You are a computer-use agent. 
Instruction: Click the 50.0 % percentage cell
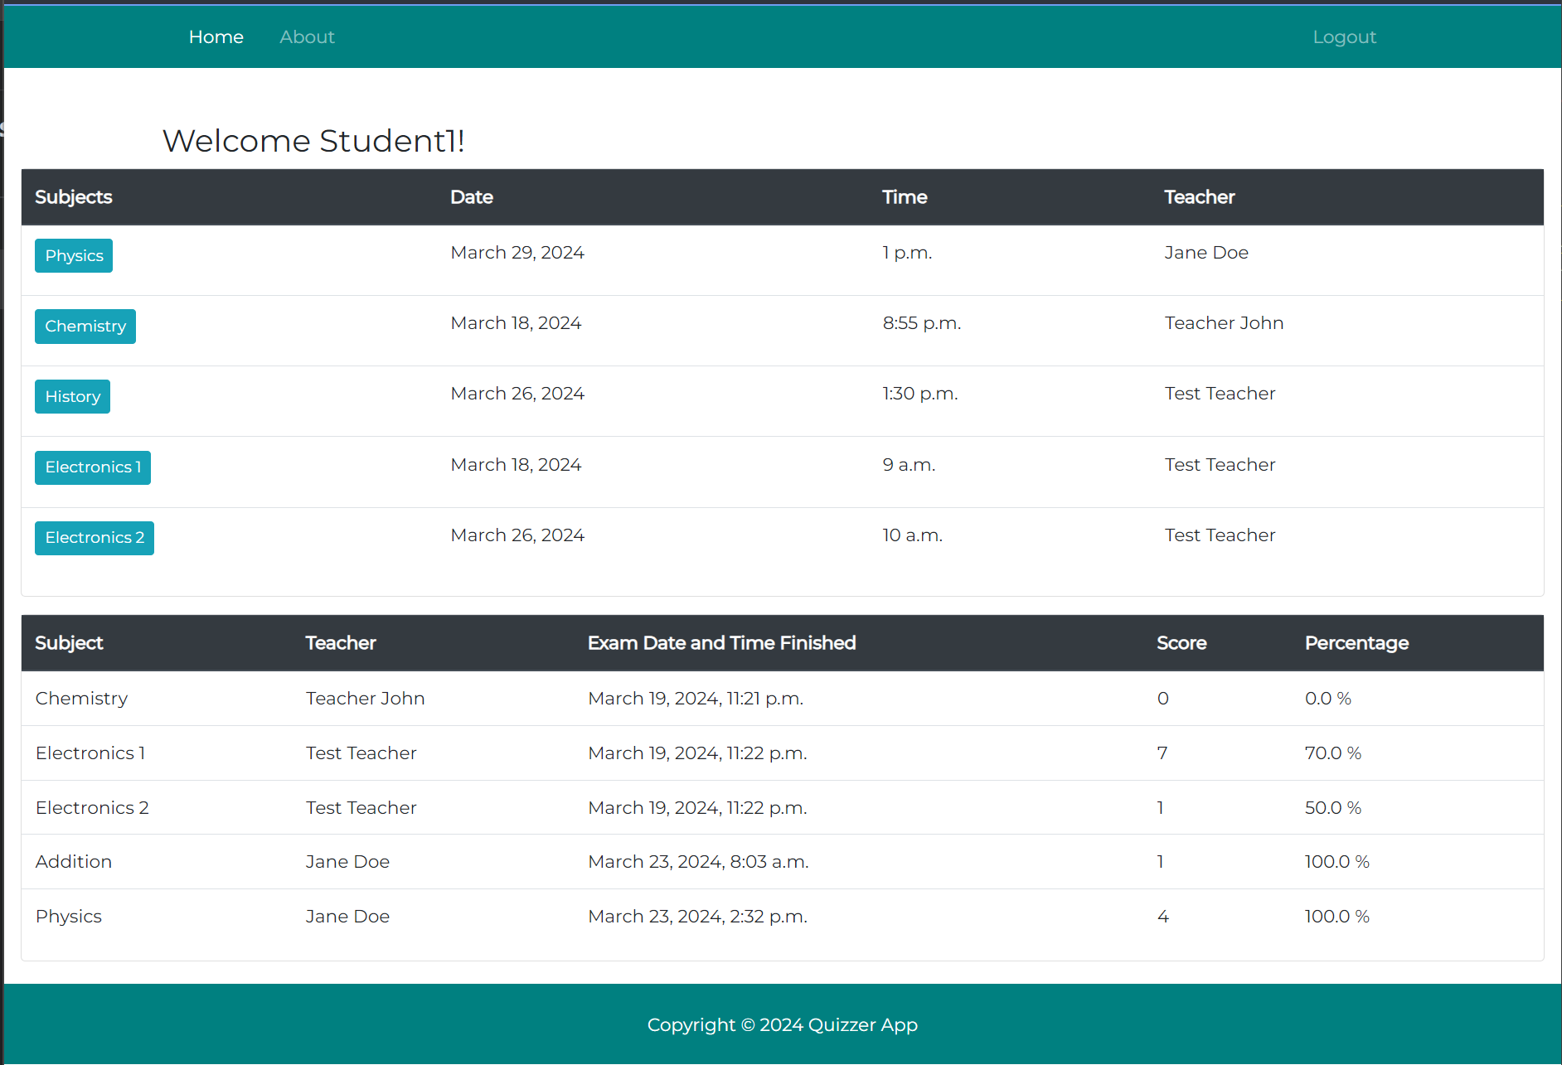point(1333,808)
